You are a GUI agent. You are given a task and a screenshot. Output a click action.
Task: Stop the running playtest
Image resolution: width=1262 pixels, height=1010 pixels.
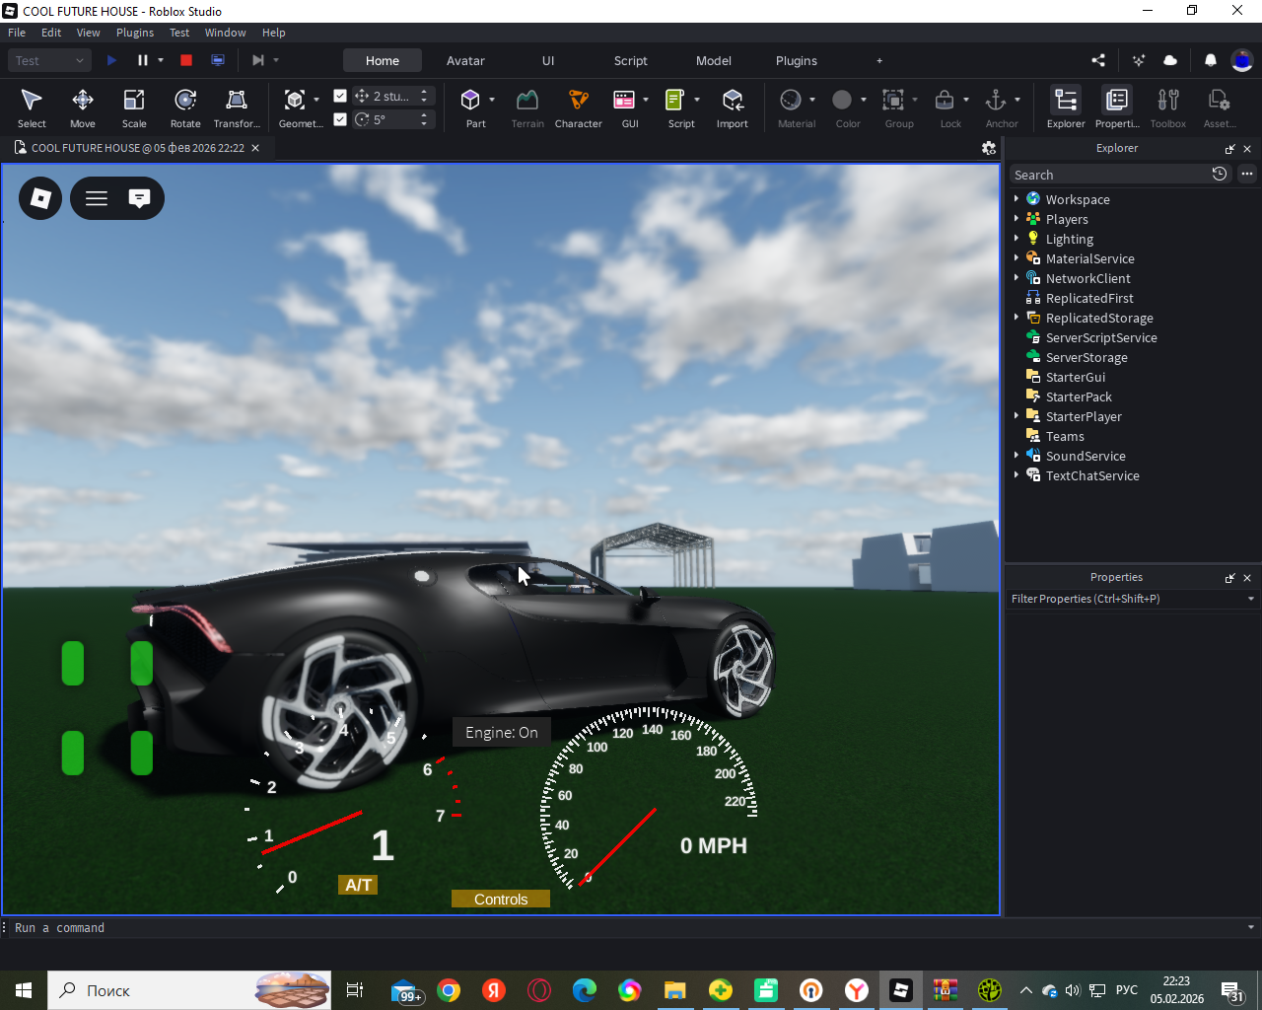click(186, 60)
